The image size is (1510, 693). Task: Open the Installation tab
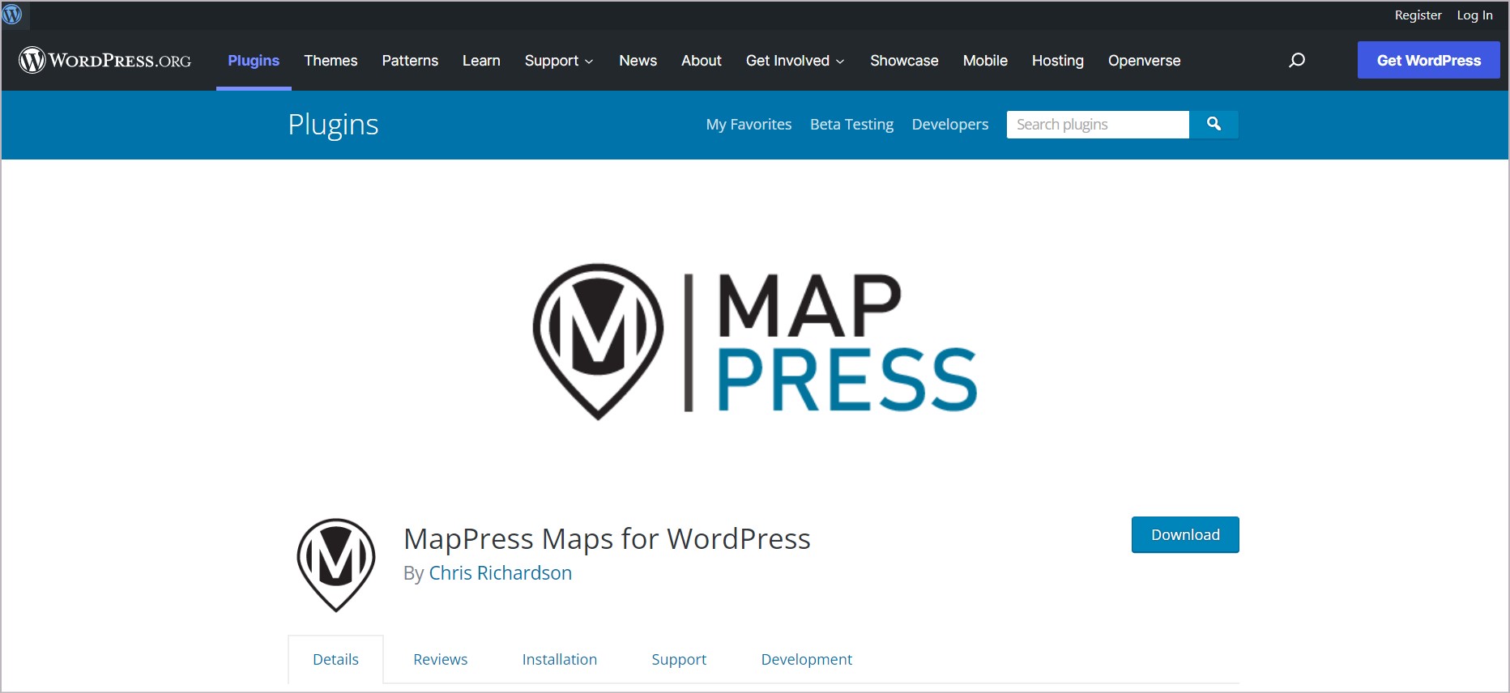click(x=559, y=659)
